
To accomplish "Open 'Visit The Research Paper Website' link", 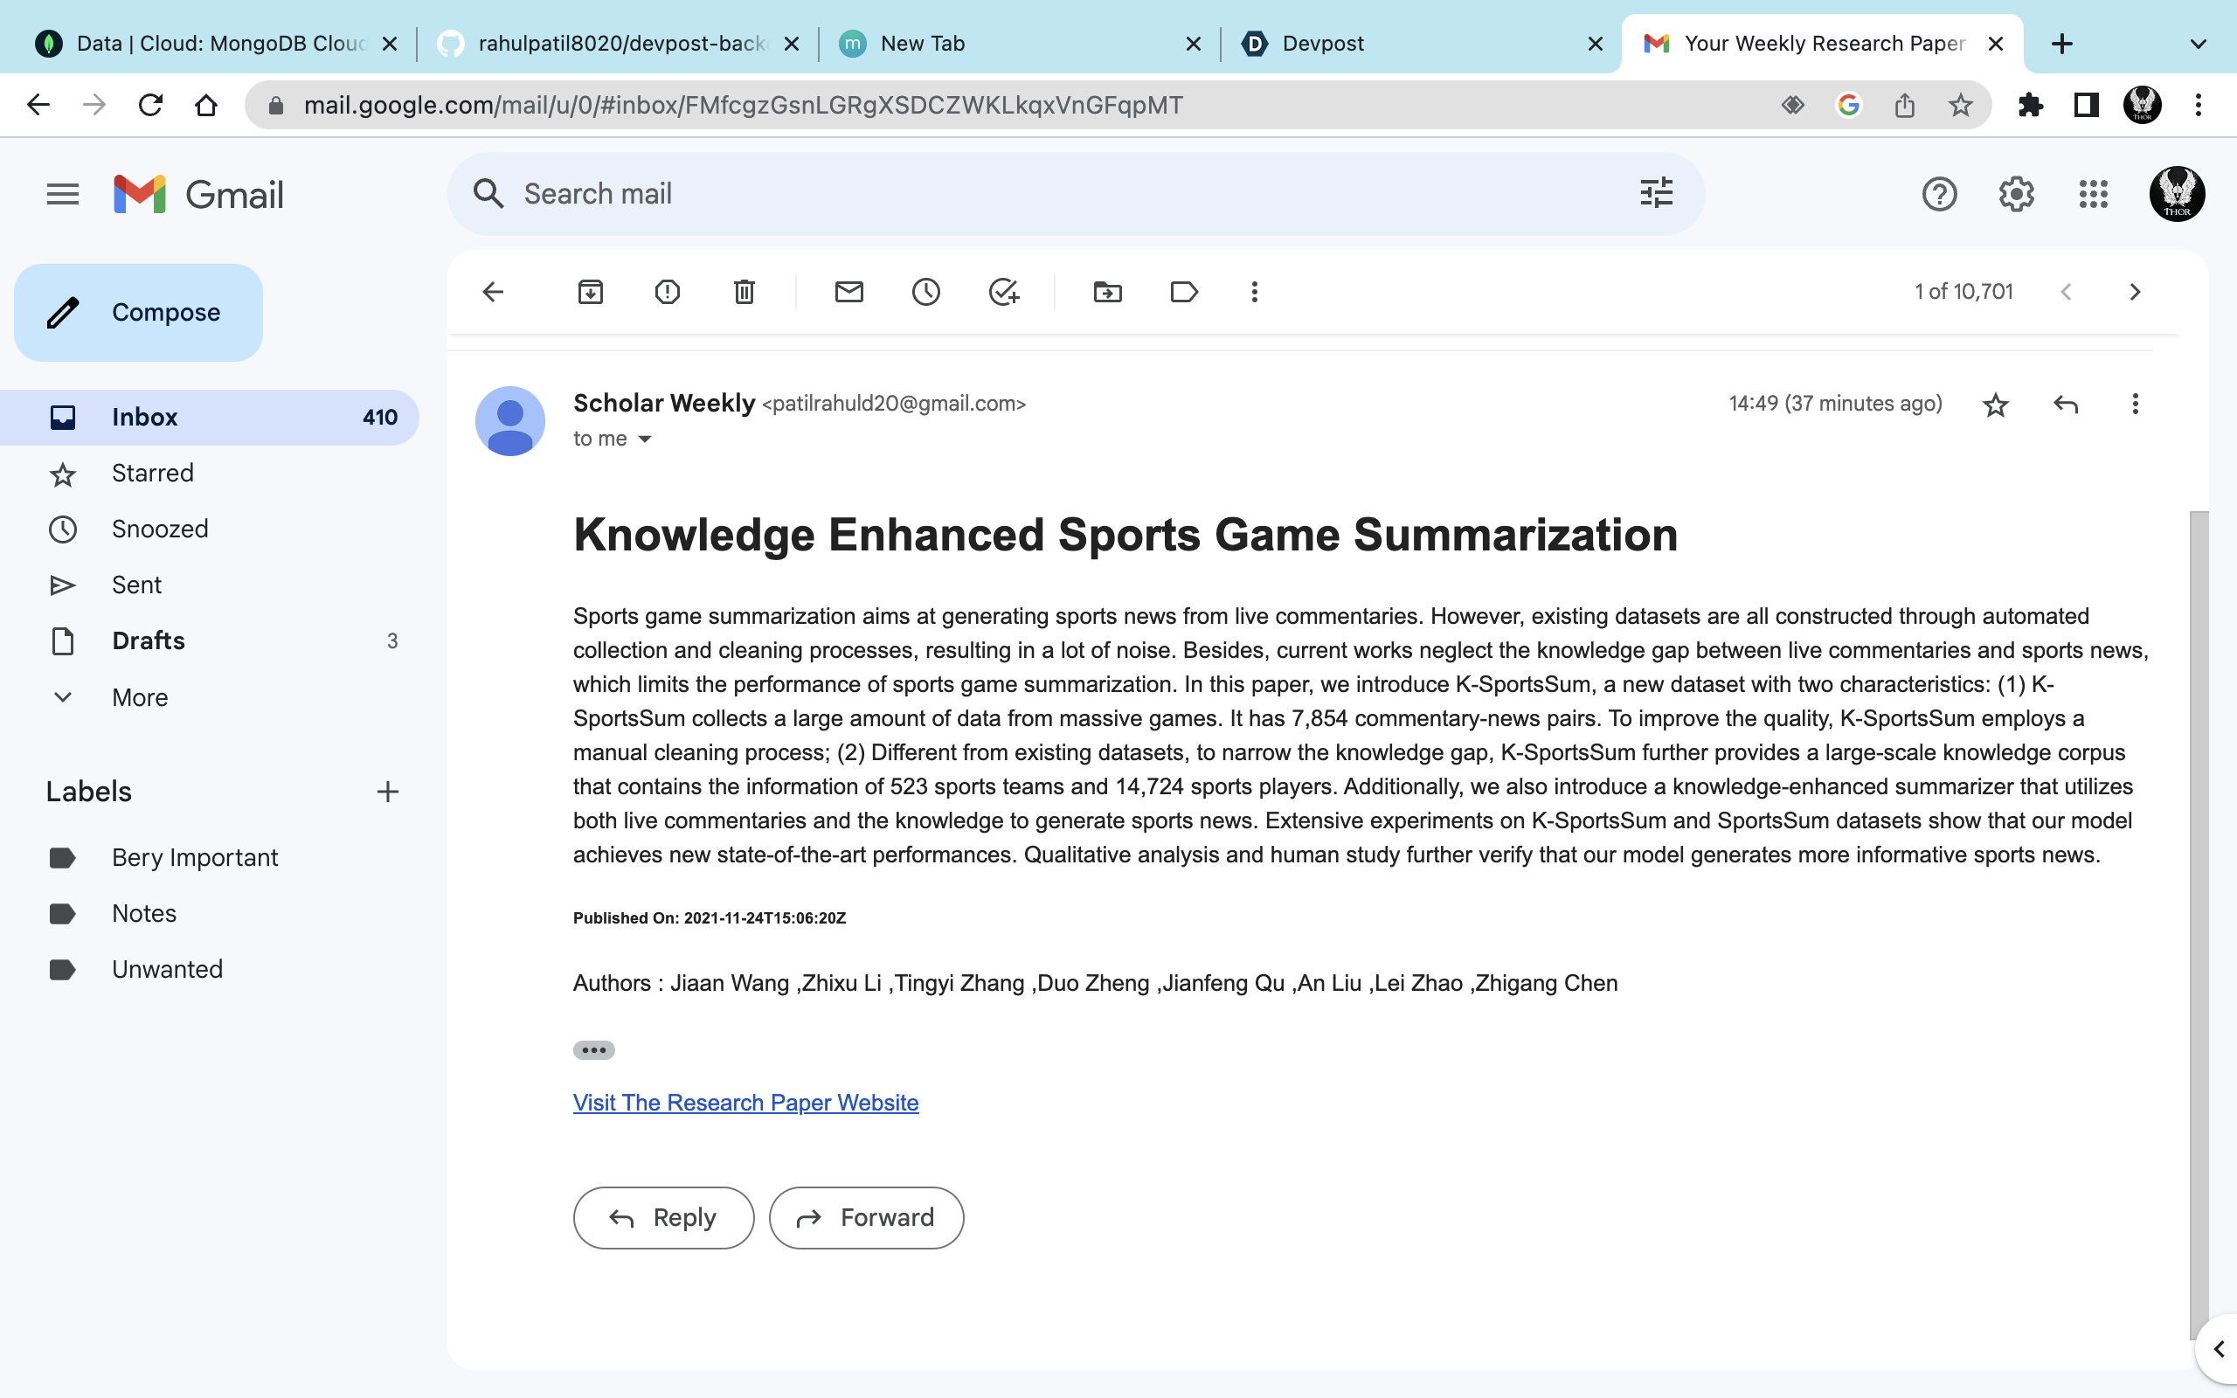I will click(745, 1101).
